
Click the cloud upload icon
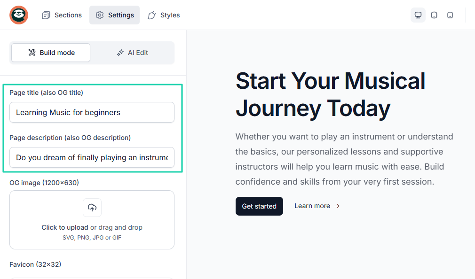tap(92, 208)
